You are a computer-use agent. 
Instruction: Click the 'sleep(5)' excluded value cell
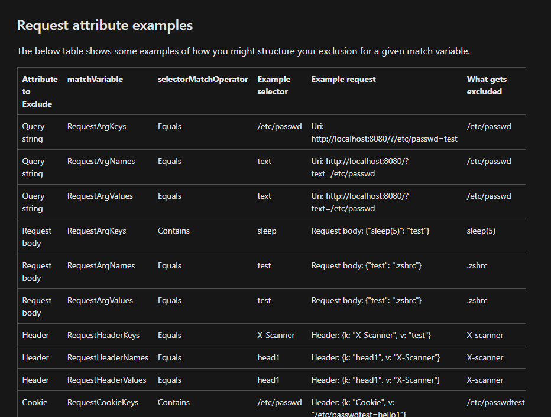point(481,231)
